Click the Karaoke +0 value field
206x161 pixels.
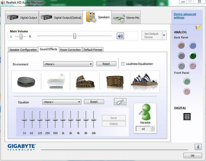pos(143,129)
